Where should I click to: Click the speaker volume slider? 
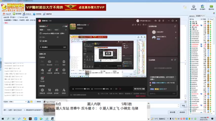[99, 89]
